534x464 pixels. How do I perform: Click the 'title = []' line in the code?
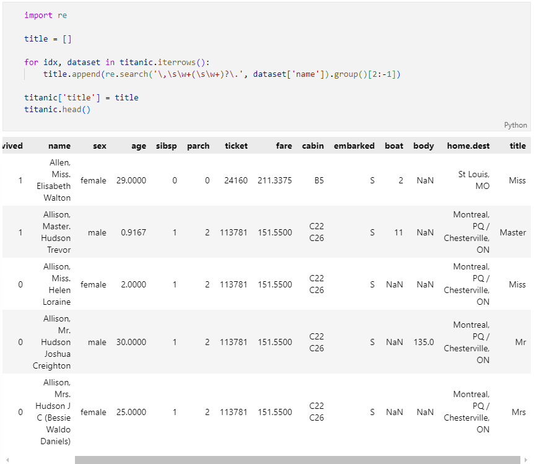click(x=48, y=38)
